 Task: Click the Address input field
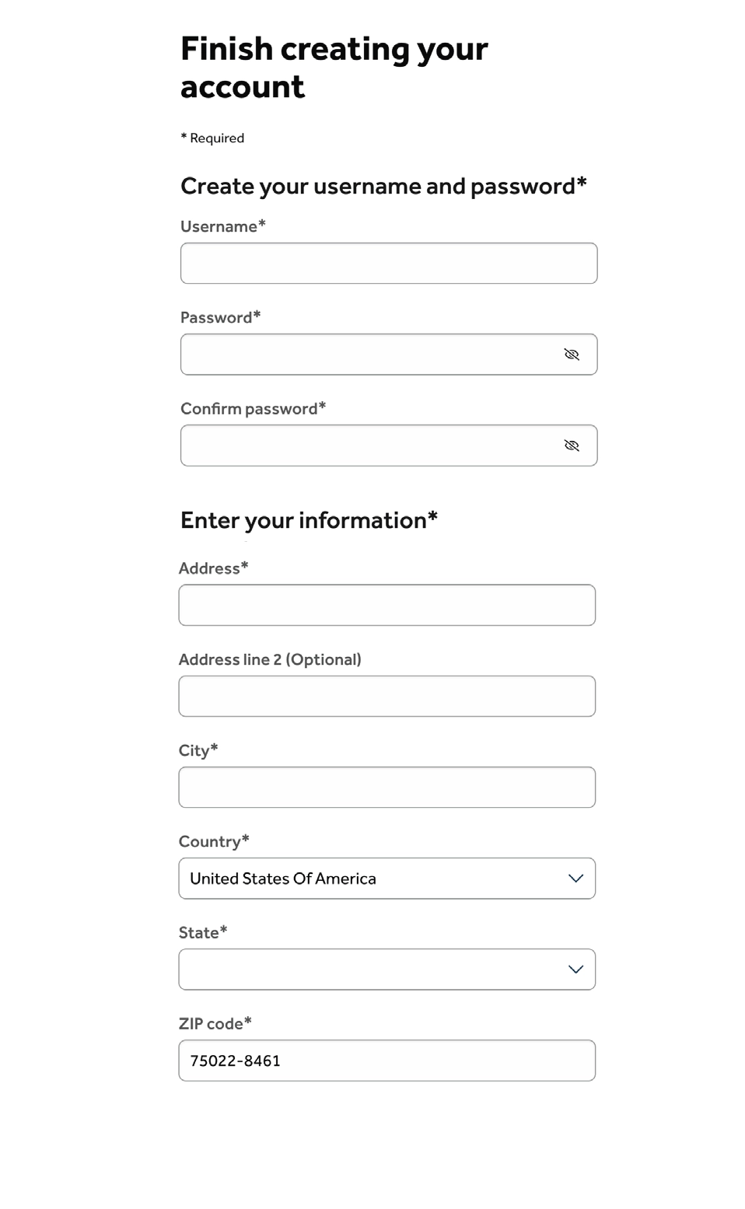pos(386,605)
